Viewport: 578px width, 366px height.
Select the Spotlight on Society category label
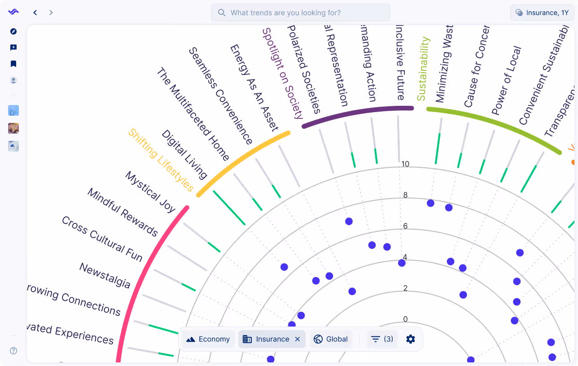[x=283, y=73]
